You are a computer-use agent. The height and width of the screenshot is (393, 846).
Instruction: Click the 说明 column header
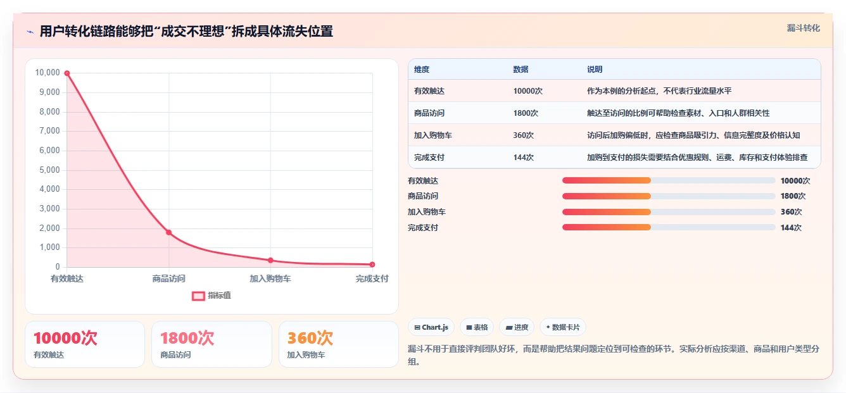point(595,70)
